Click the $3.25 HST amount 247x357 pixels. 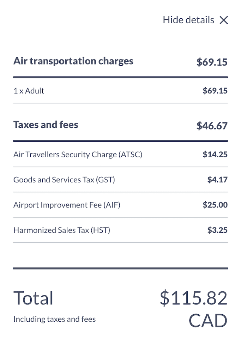pos(217,230)
